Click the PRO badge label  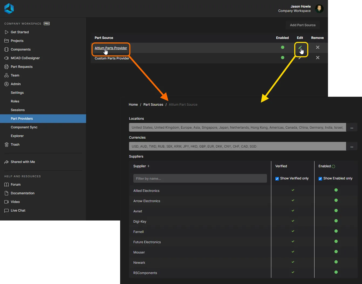coord(47,24)
